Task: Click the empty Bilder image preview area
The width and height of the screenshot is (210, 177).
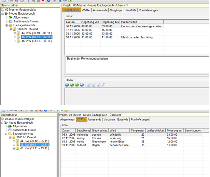Action: 137,96
